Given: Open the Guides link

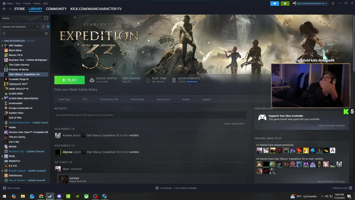Looking at the screenshot, I should point(186,99).
